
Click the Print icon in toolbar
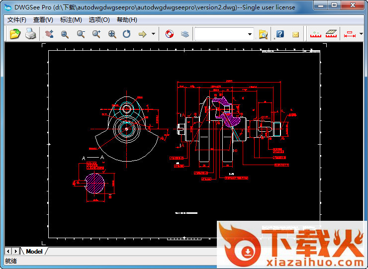[x=30, y=34]
